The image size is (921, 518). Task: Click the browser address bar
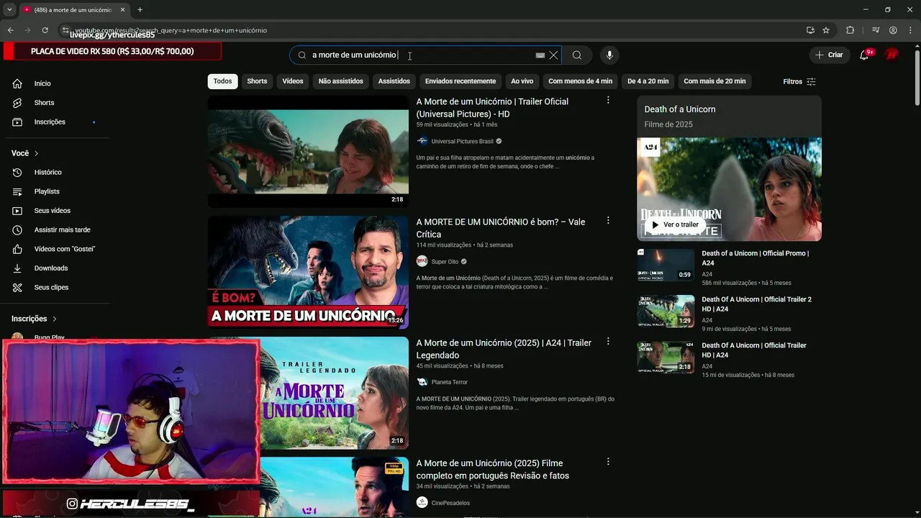pyautogui.click(x=432, y=30)
